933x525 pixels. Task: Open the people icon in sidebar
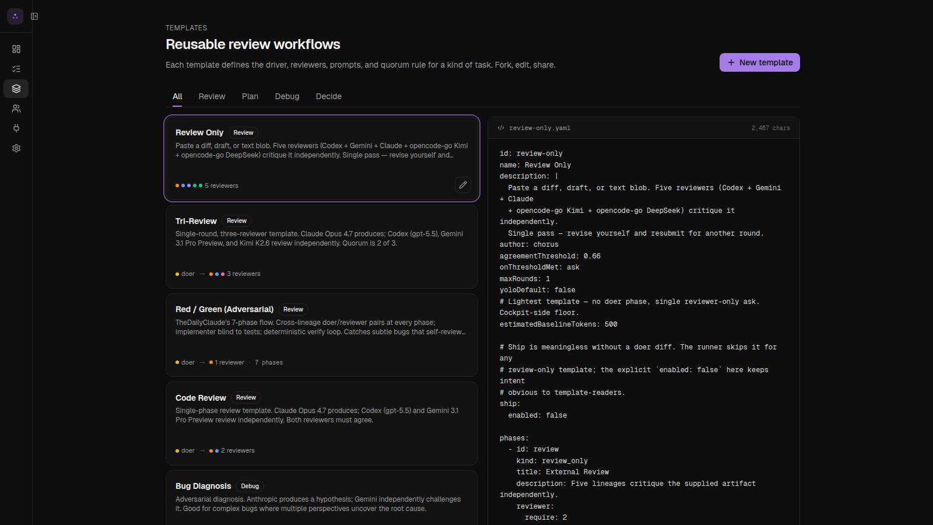[16, 108]
